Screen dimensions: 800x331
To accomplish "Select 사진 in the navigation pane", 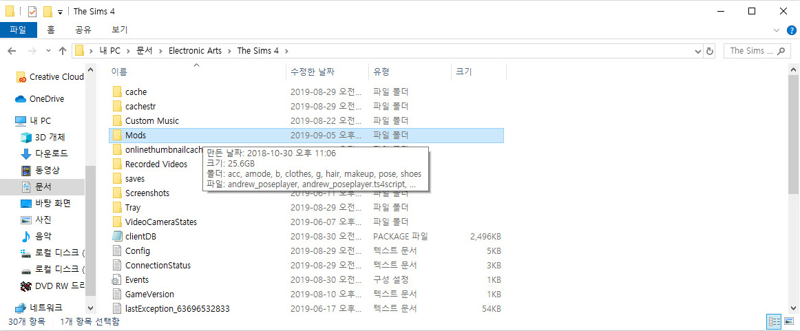I will coord(43,220).
